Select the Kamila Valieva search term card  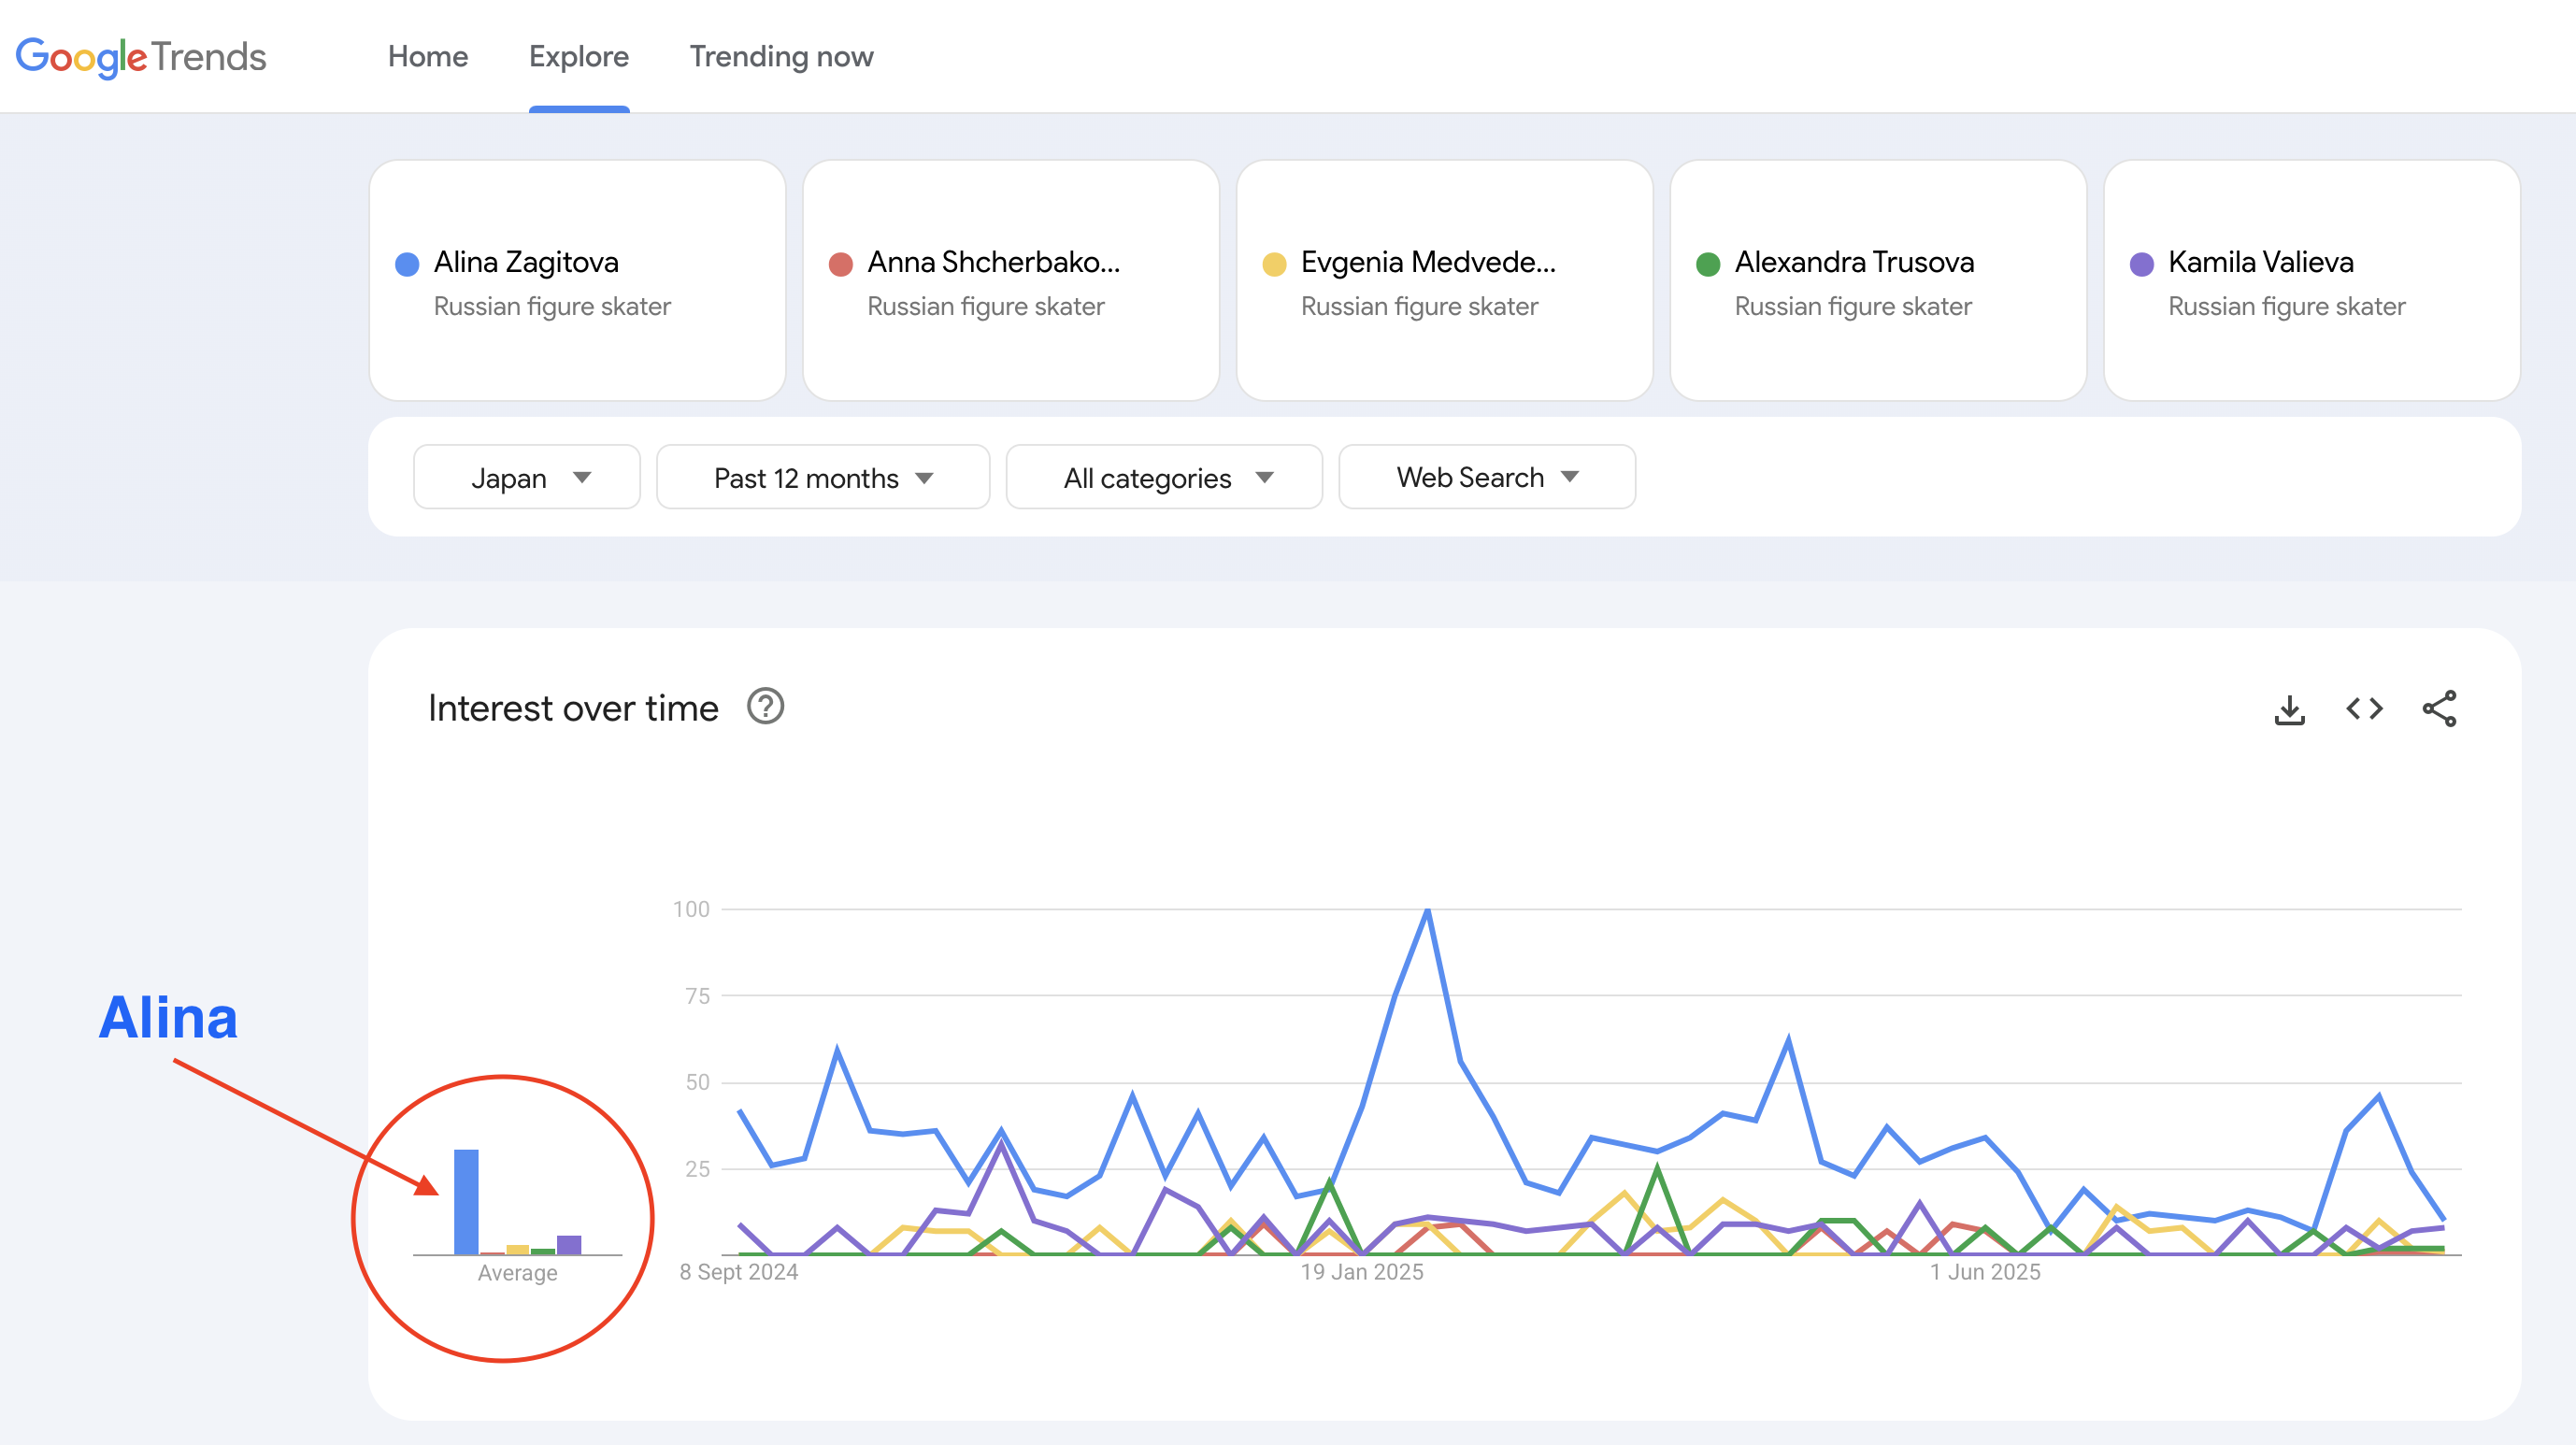[x=2312, y=280]
